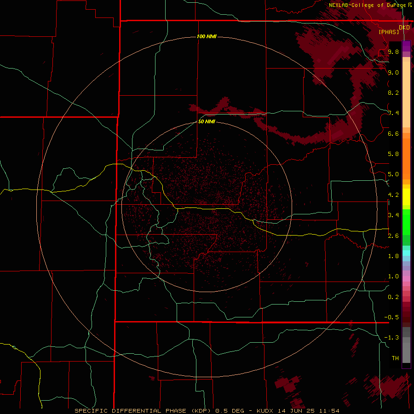Viewport: 414px width, 414px height.
Task: Pick the yellow band of the color bar
Action: pos(406,197)
